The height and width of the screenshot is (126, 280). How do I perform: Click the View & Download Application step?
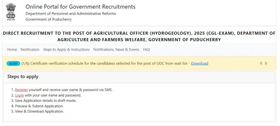39,111
